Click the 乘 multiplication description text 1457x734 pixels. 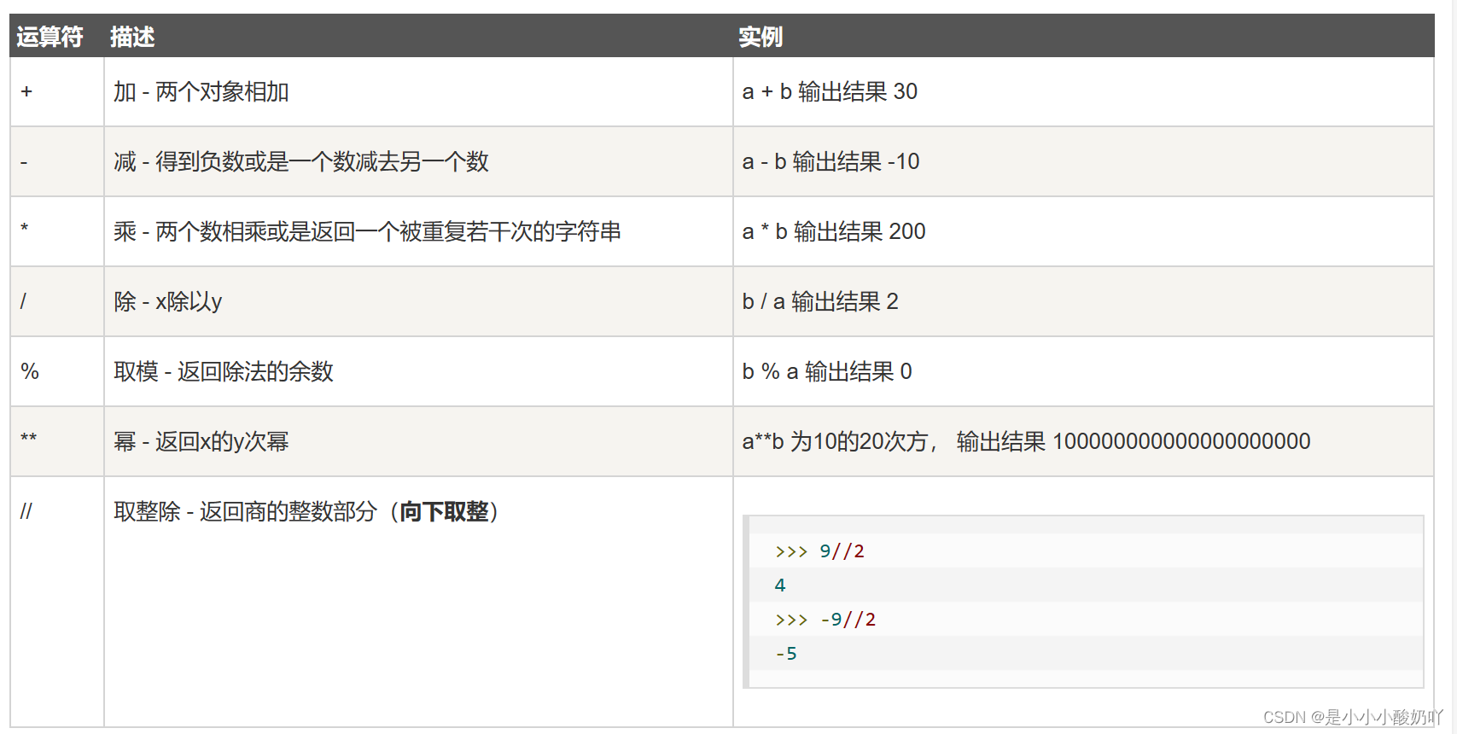(367, 231)
